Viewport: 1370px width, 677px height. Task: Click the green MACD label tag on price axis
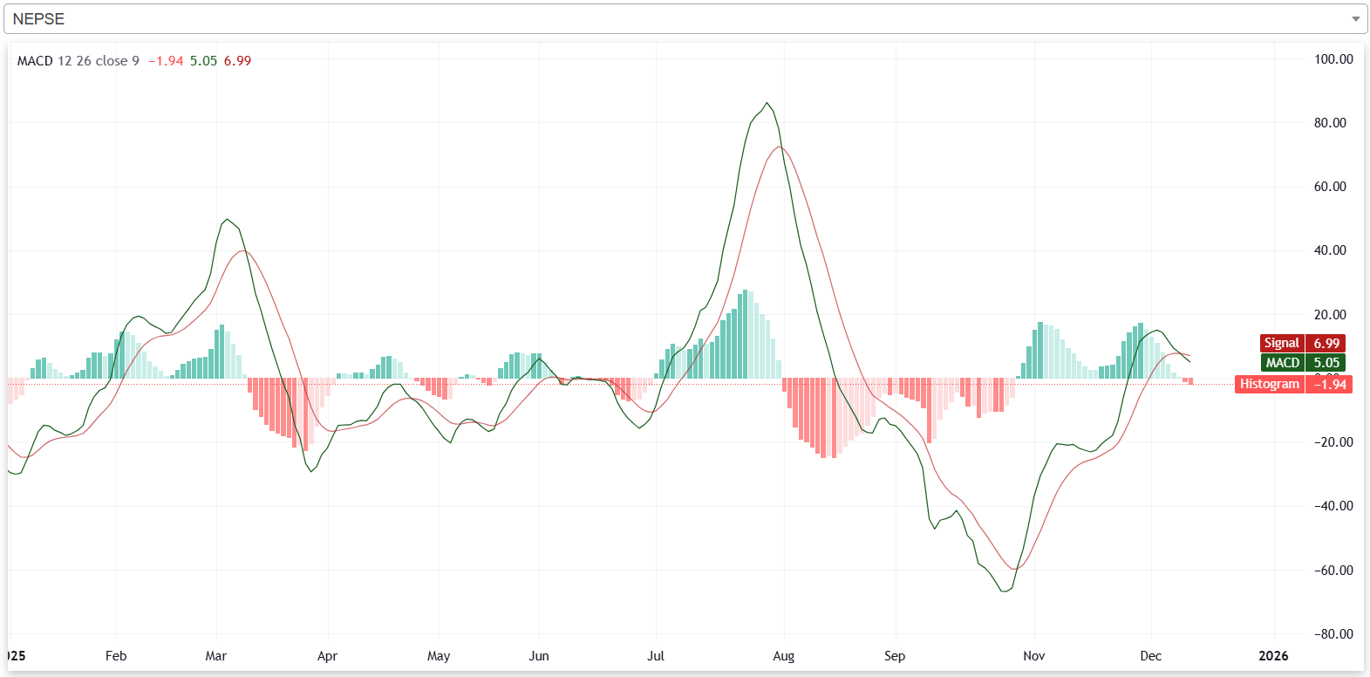(x=1282, y=363)
